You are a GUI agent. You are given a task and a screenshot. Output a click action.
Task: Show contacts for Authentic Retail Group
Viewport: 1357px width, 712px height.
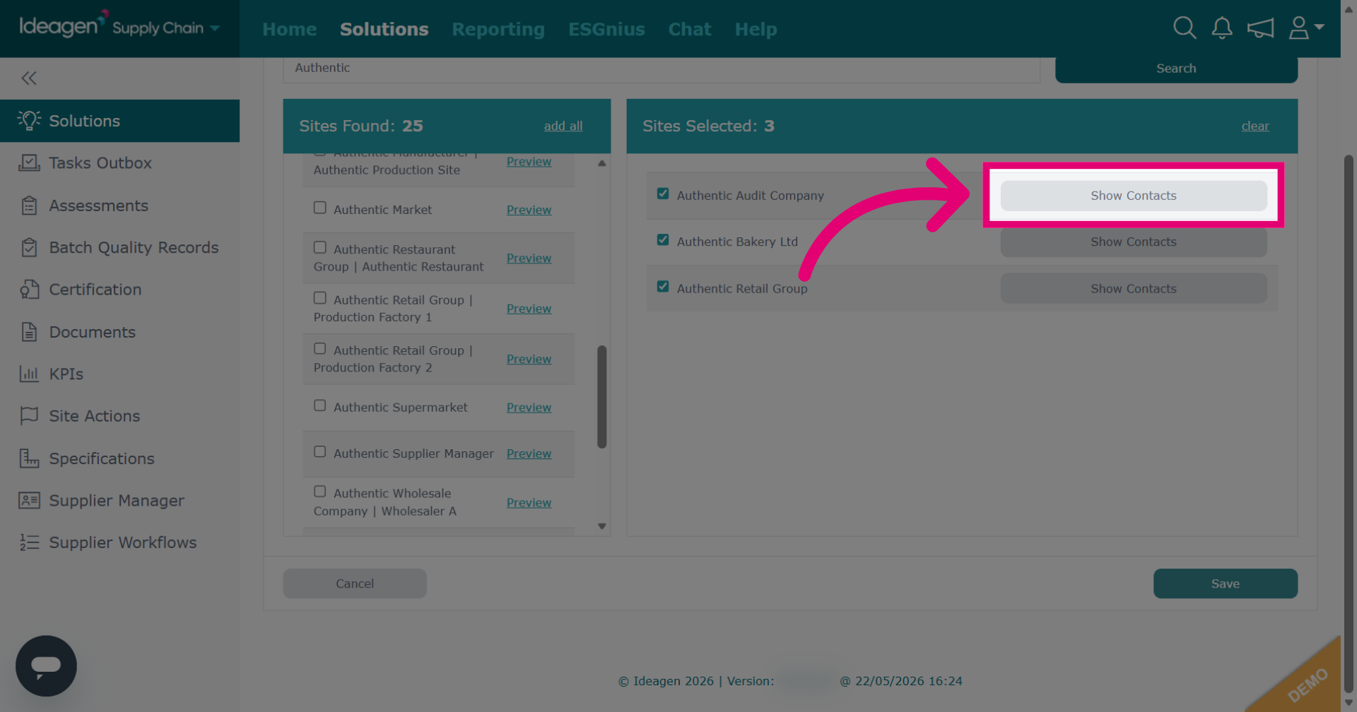tap(1134, 288)
